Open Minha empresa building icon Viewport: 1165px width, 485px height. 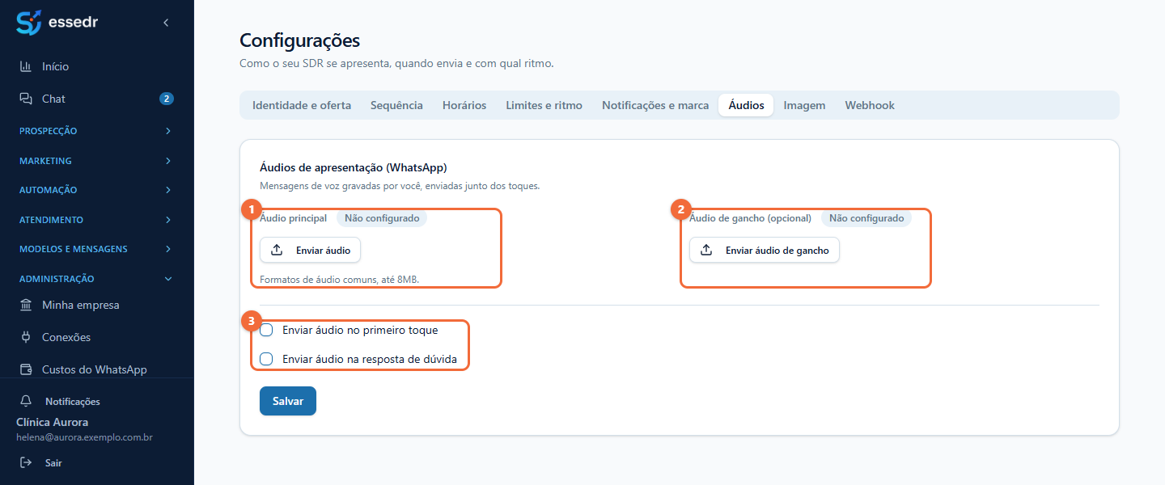click(x=26, y=305)
